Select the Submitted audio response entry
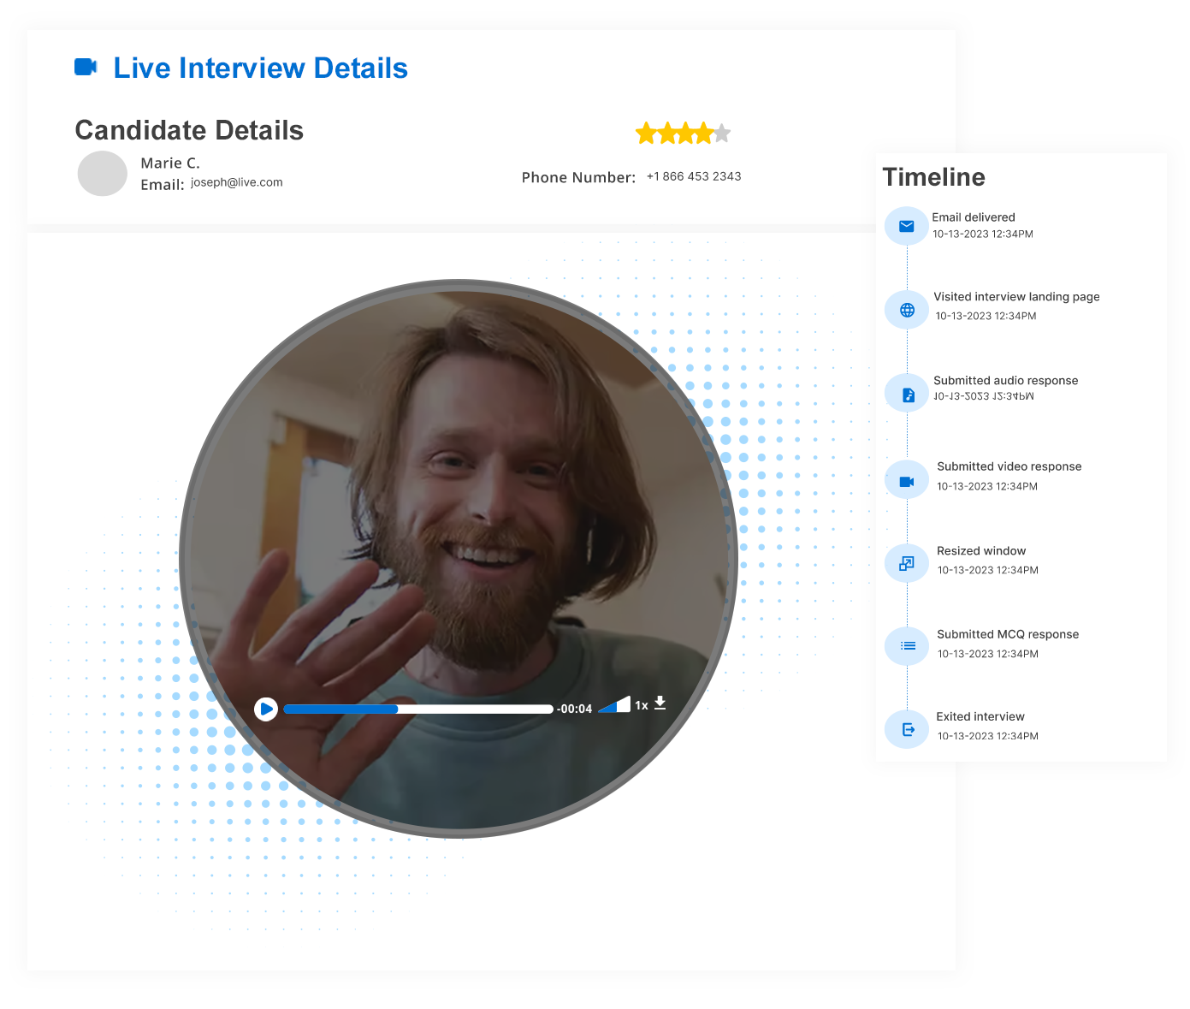 pos(981,394)
